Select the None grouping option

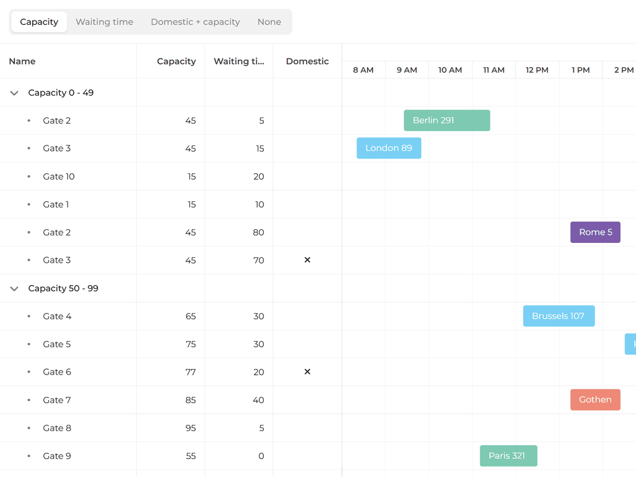point(269,22)
